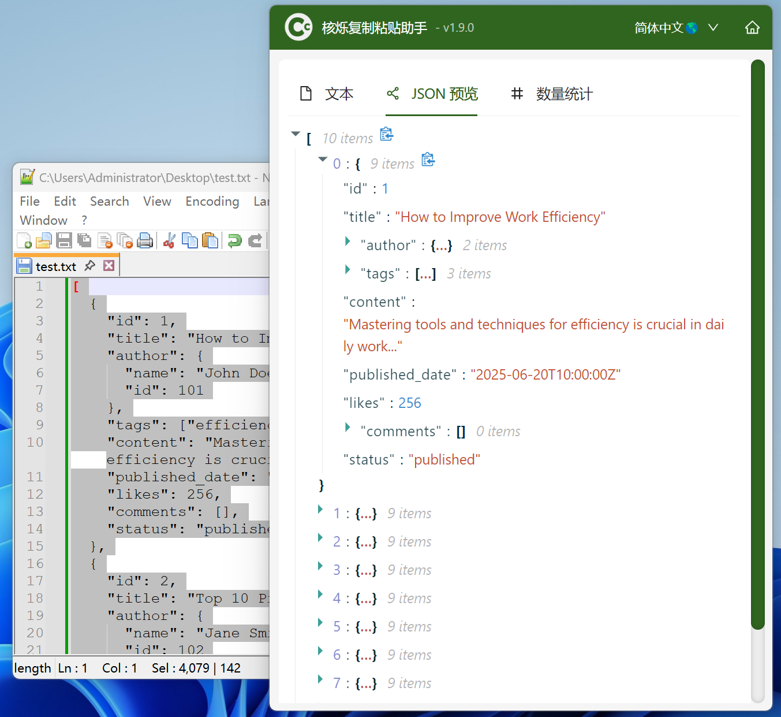The width and height of the screenshot is (781, 717).
Task: Pin the test.txt tab
Action: [89, 266]
